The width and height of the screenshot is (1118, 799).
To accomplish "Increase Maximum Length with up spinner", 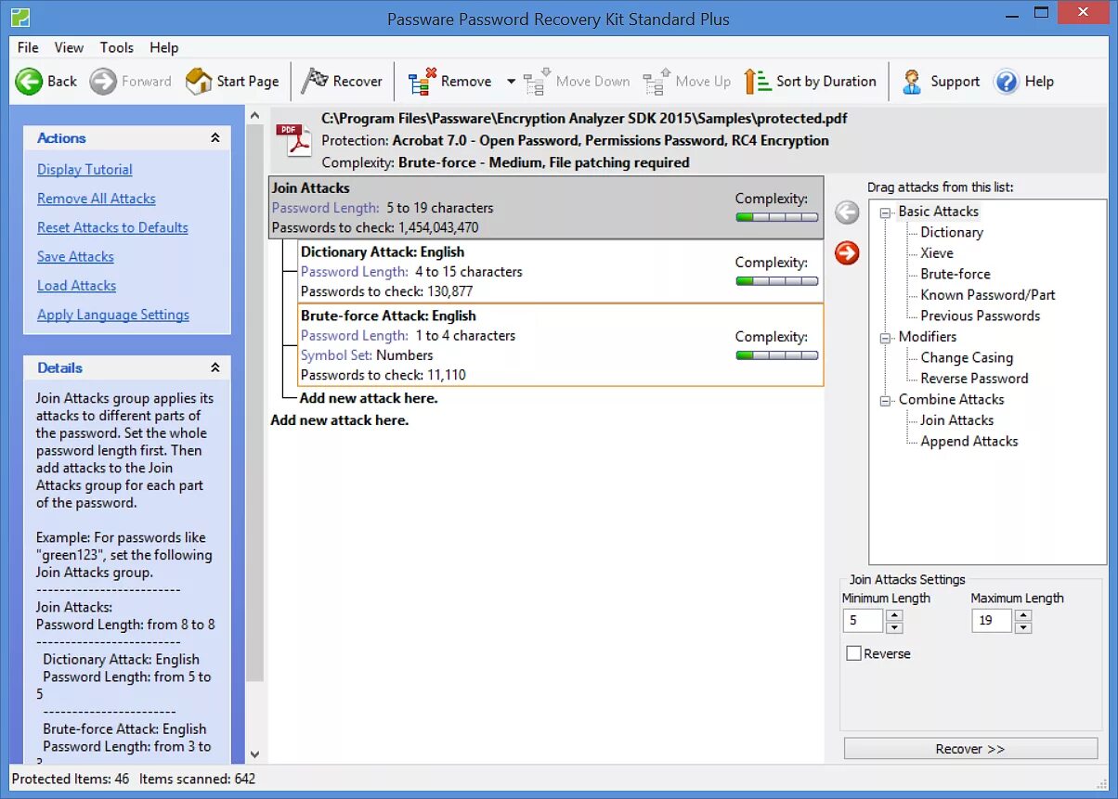I will (1023, 614).
